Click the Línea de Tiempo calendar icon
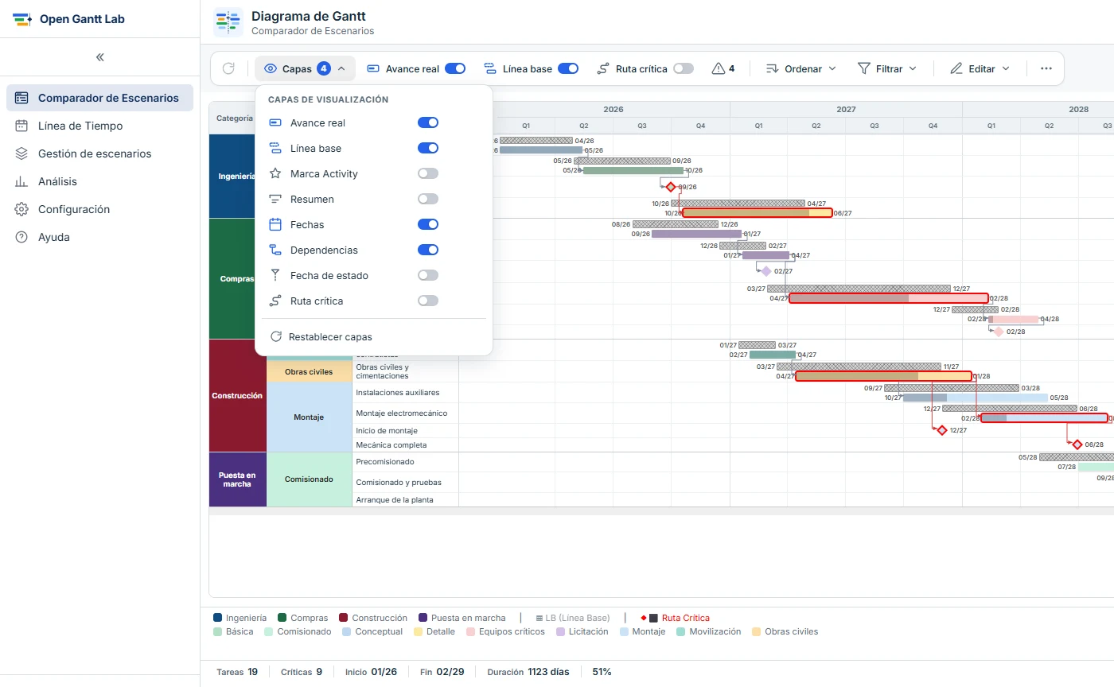 (21, 126)
